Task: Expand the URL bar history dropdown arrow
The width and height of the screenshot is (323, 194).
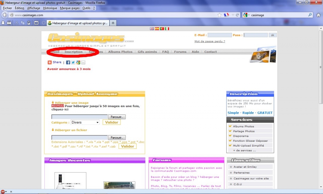Action: (233, 15)
